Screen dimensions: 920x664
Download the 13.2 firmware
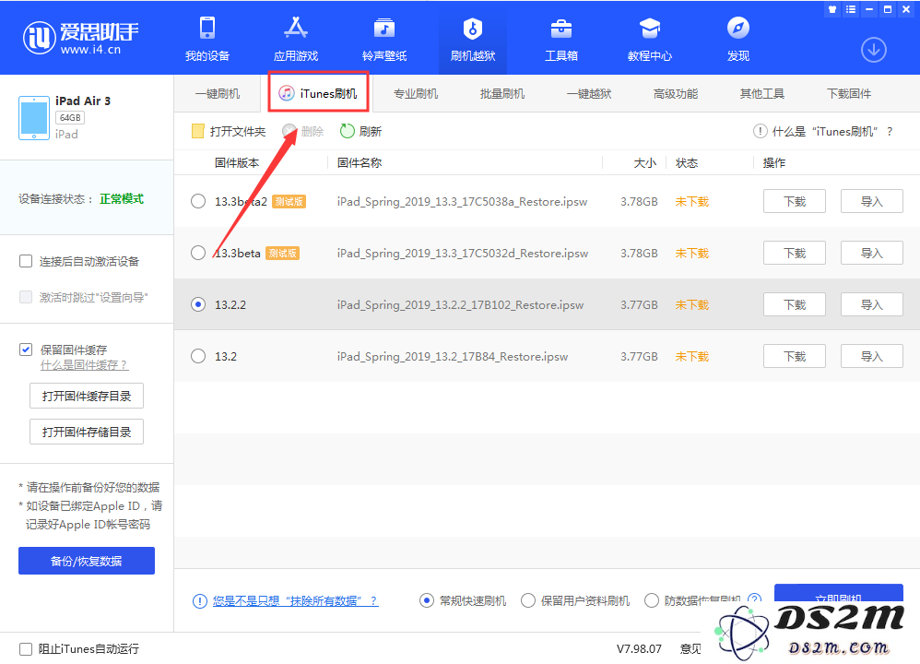[795, 356]
